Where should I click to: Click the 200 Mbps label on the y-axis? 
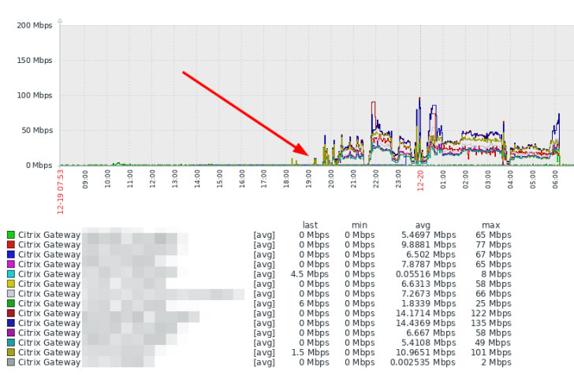click(35, 25)
